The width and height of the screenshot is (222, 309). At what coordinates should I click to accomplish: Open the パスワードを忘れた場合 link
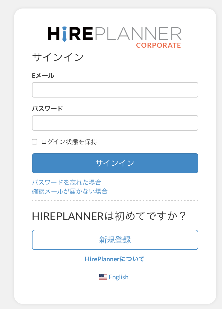click(x=67, y=182)
